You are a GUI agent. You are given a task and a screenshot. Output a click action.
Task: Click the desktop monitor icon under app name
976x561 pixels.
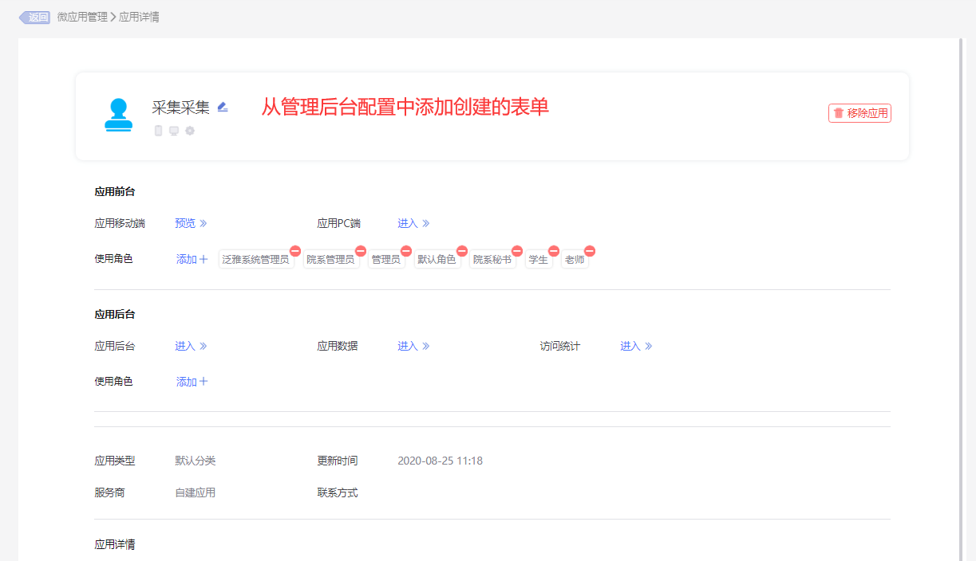(174, 131)
